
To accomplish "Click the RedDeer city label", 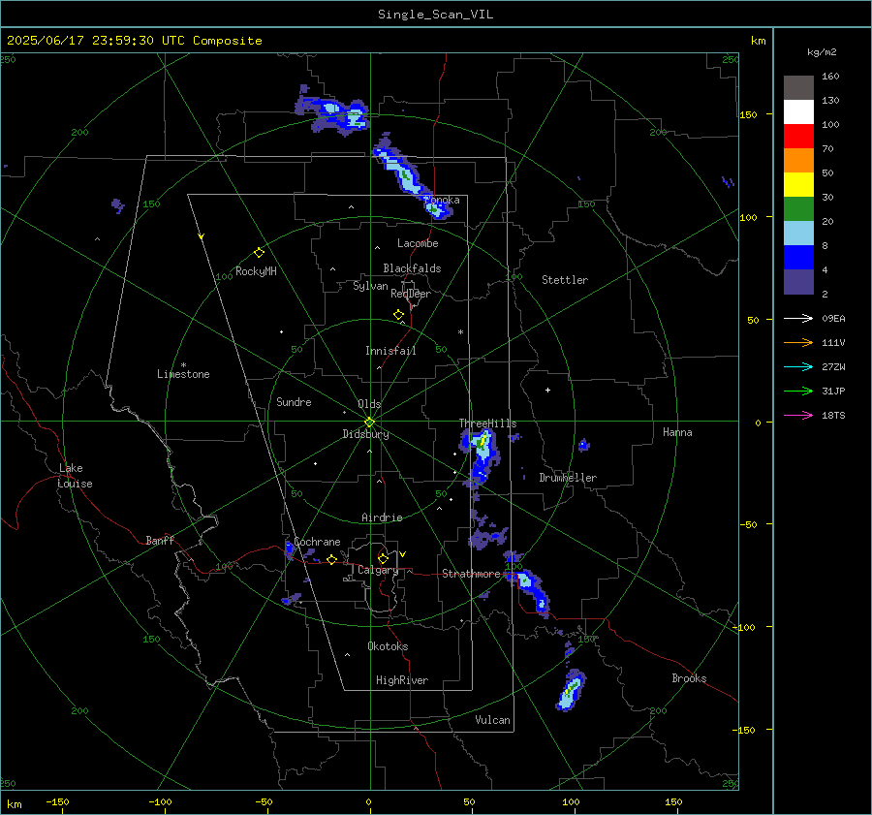I will pyautogui.click(x=411, y=294).
